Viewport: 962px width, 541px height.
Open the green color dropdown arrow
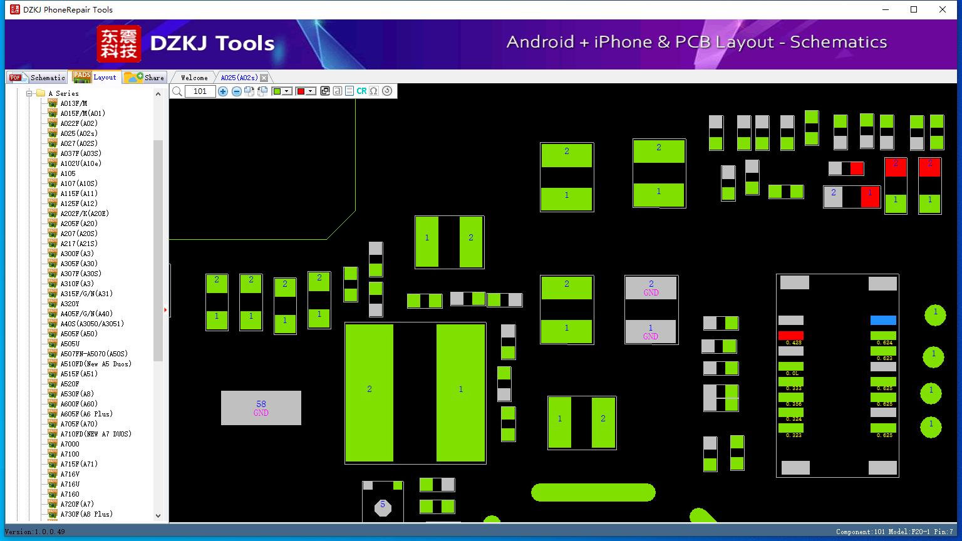click(287, 91)
